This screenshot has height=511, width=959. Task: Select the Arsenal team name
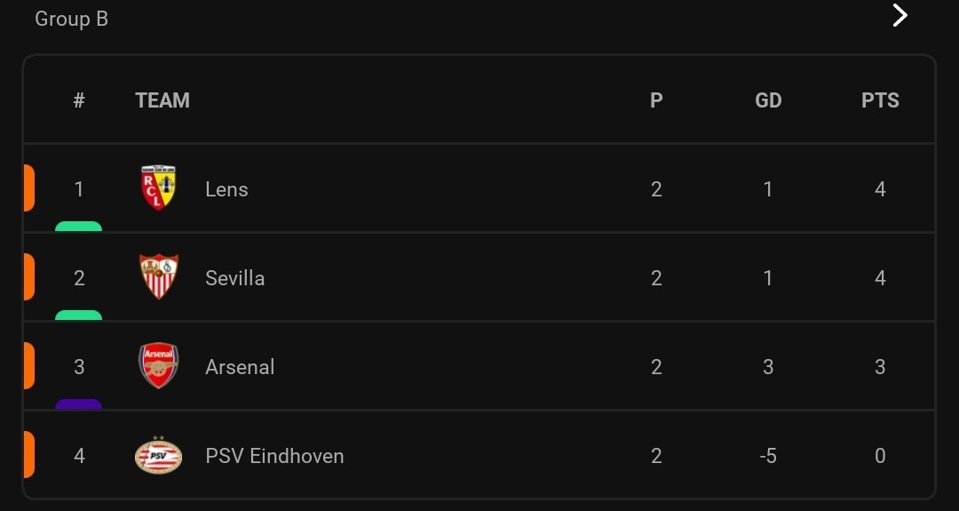(240, 366)
